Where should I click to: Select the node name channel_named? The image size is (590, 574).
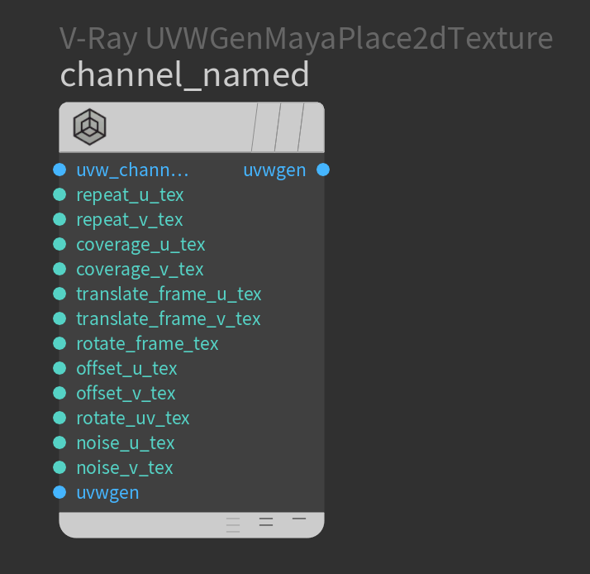tap(184, 75)
